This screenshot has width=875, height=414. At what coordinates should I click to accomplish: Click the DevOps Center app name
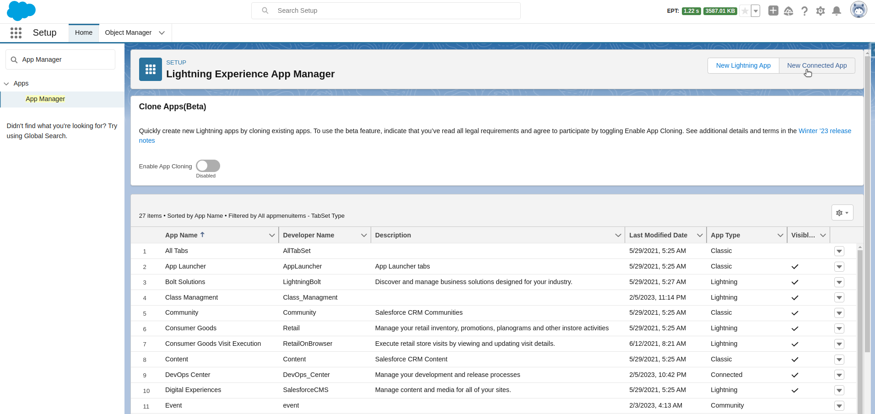point(188,375)
